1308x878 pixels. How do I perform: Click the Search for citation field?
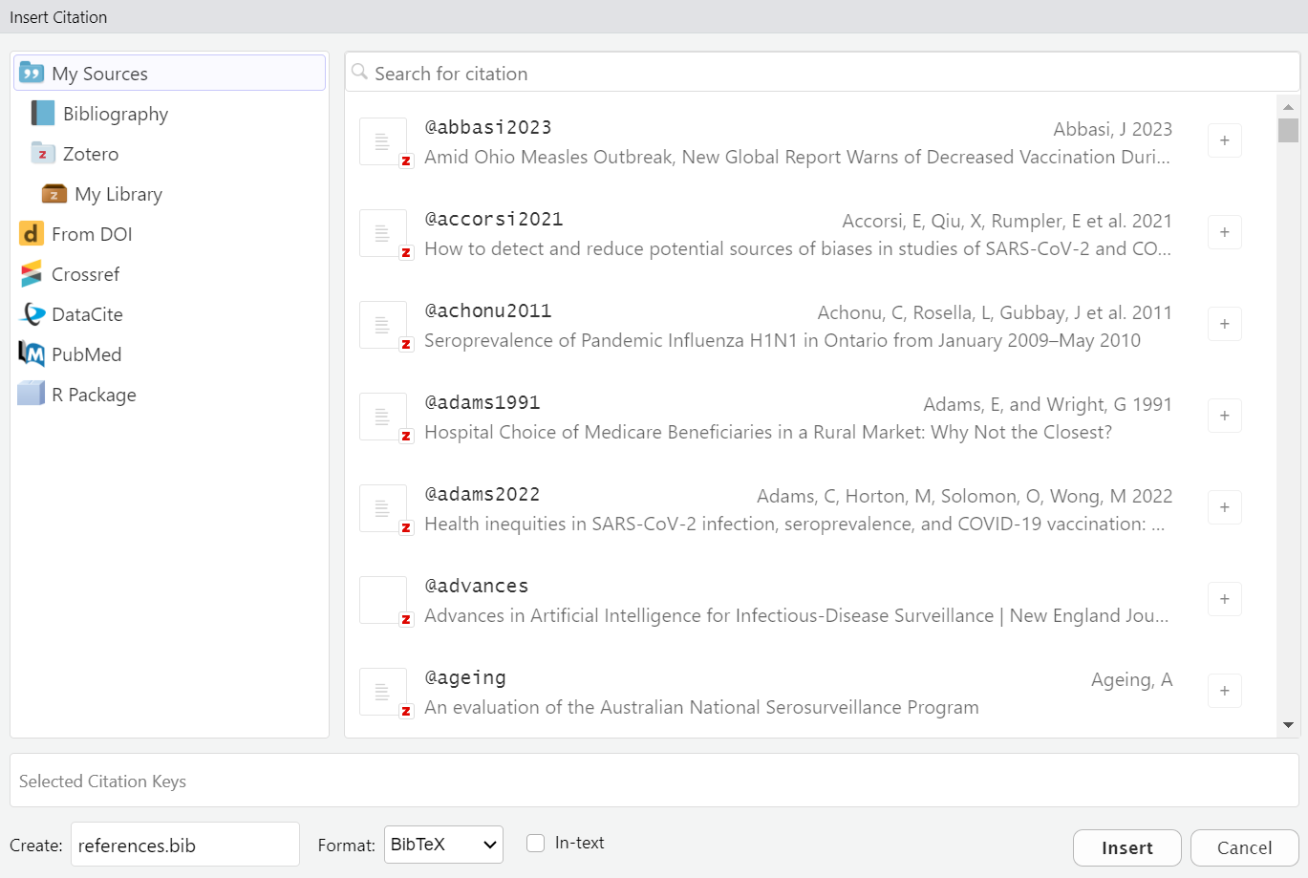point(822,74)
